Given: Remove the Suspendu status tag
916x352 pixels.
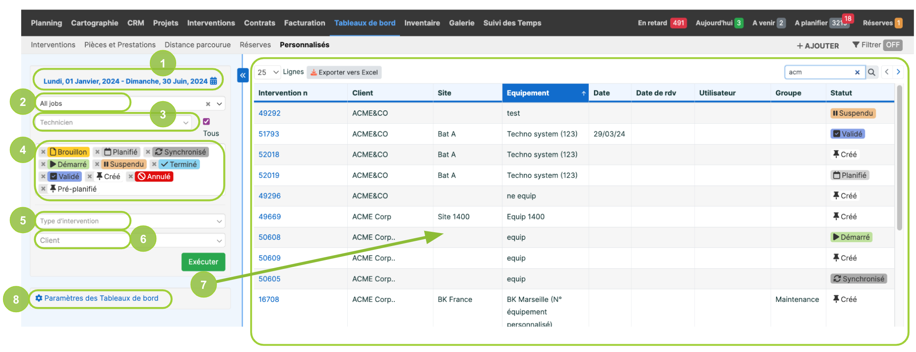Looking at the screenshot, I should pyautogui.click(x=97, y=164).
